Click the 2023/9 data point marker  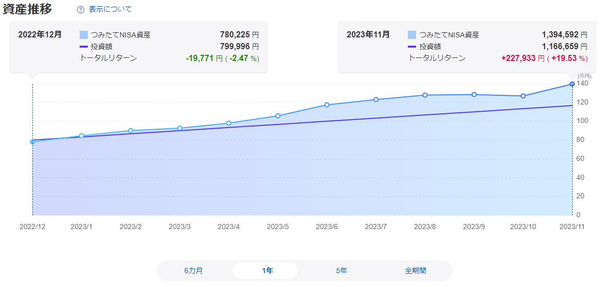(x=474, y=94)
